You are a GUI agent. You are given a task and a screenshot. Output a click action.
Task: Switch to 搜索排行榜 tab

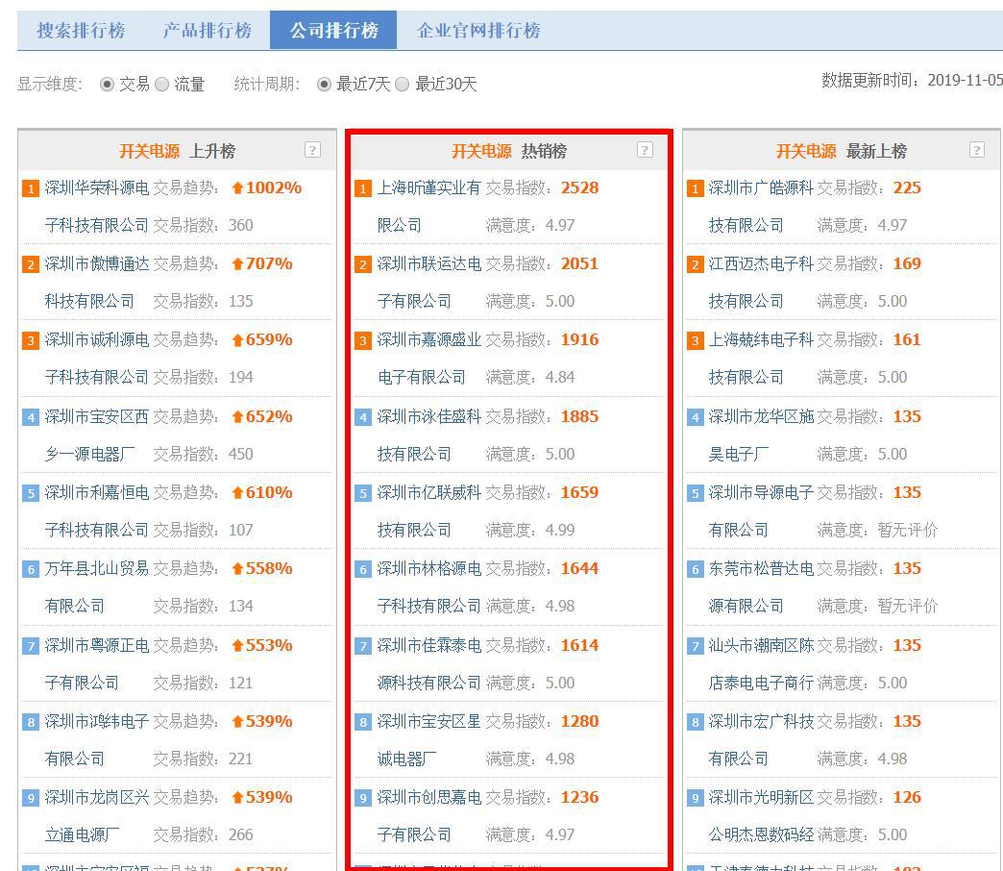click(x=81, y=30)
